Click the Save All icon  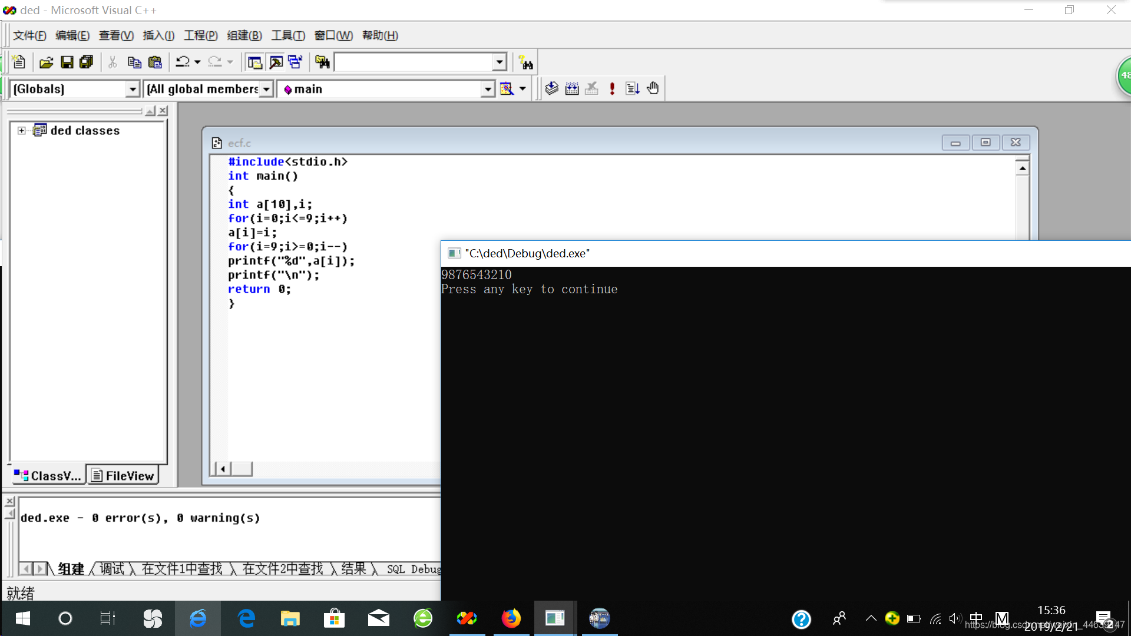[87, 62]
